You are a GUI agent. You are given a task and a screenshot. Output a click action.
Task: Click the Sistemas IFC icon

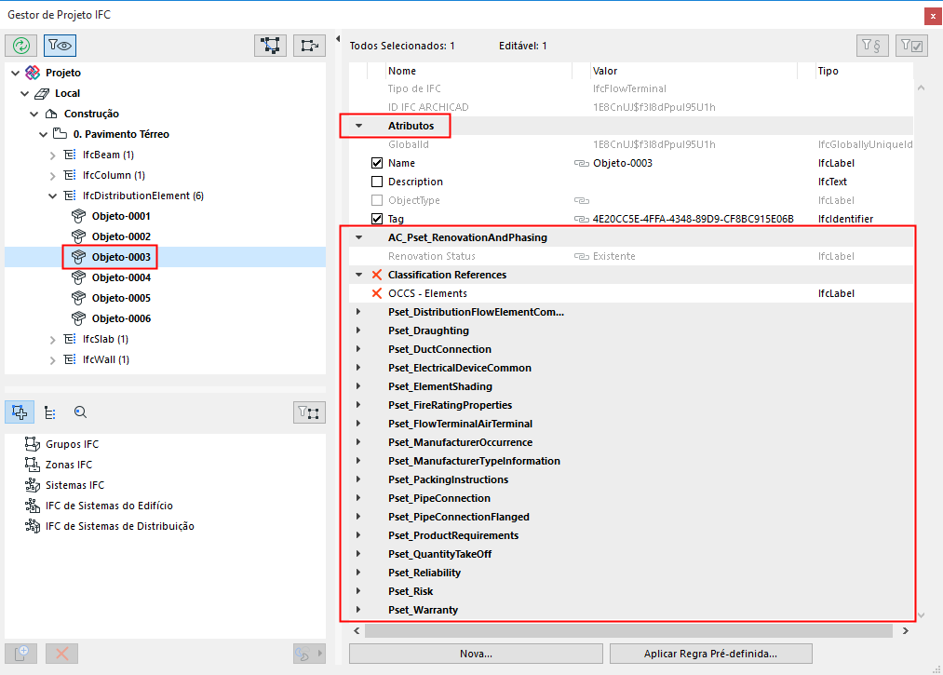pos(32,485)
